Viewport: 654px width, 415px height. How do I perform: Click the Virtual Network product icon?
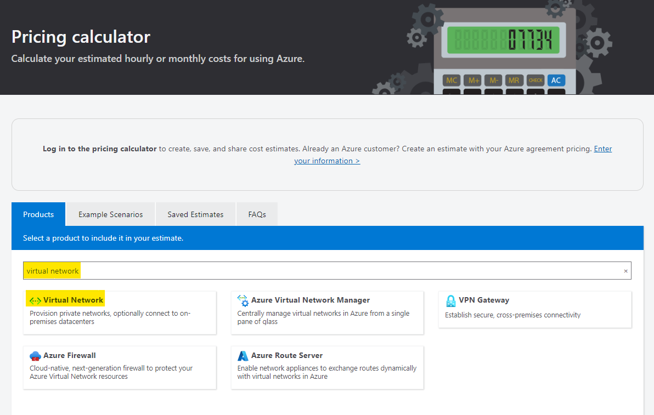coord(35,300)
